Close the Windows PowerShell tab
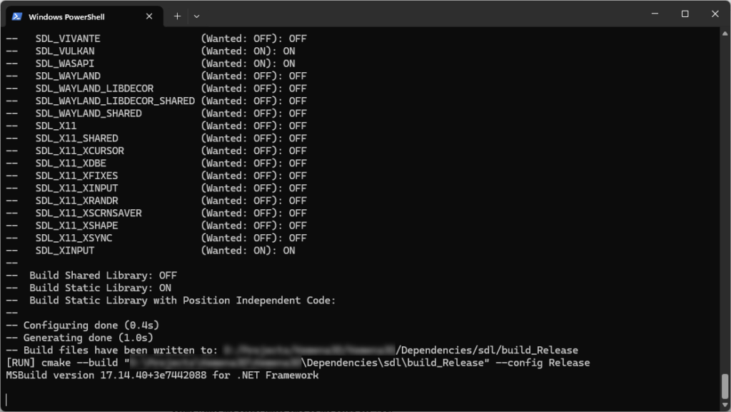Image resolution: width=731 pixels, height=412 pixels. [149, 16]
